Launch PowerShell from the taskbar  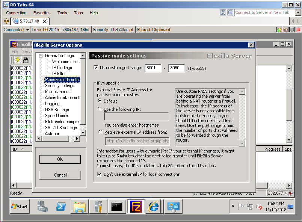(61, 207)
